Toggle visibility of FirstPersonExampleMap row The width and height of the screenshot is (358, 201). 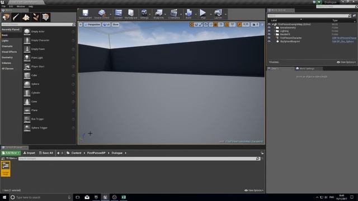coord(269,24)
